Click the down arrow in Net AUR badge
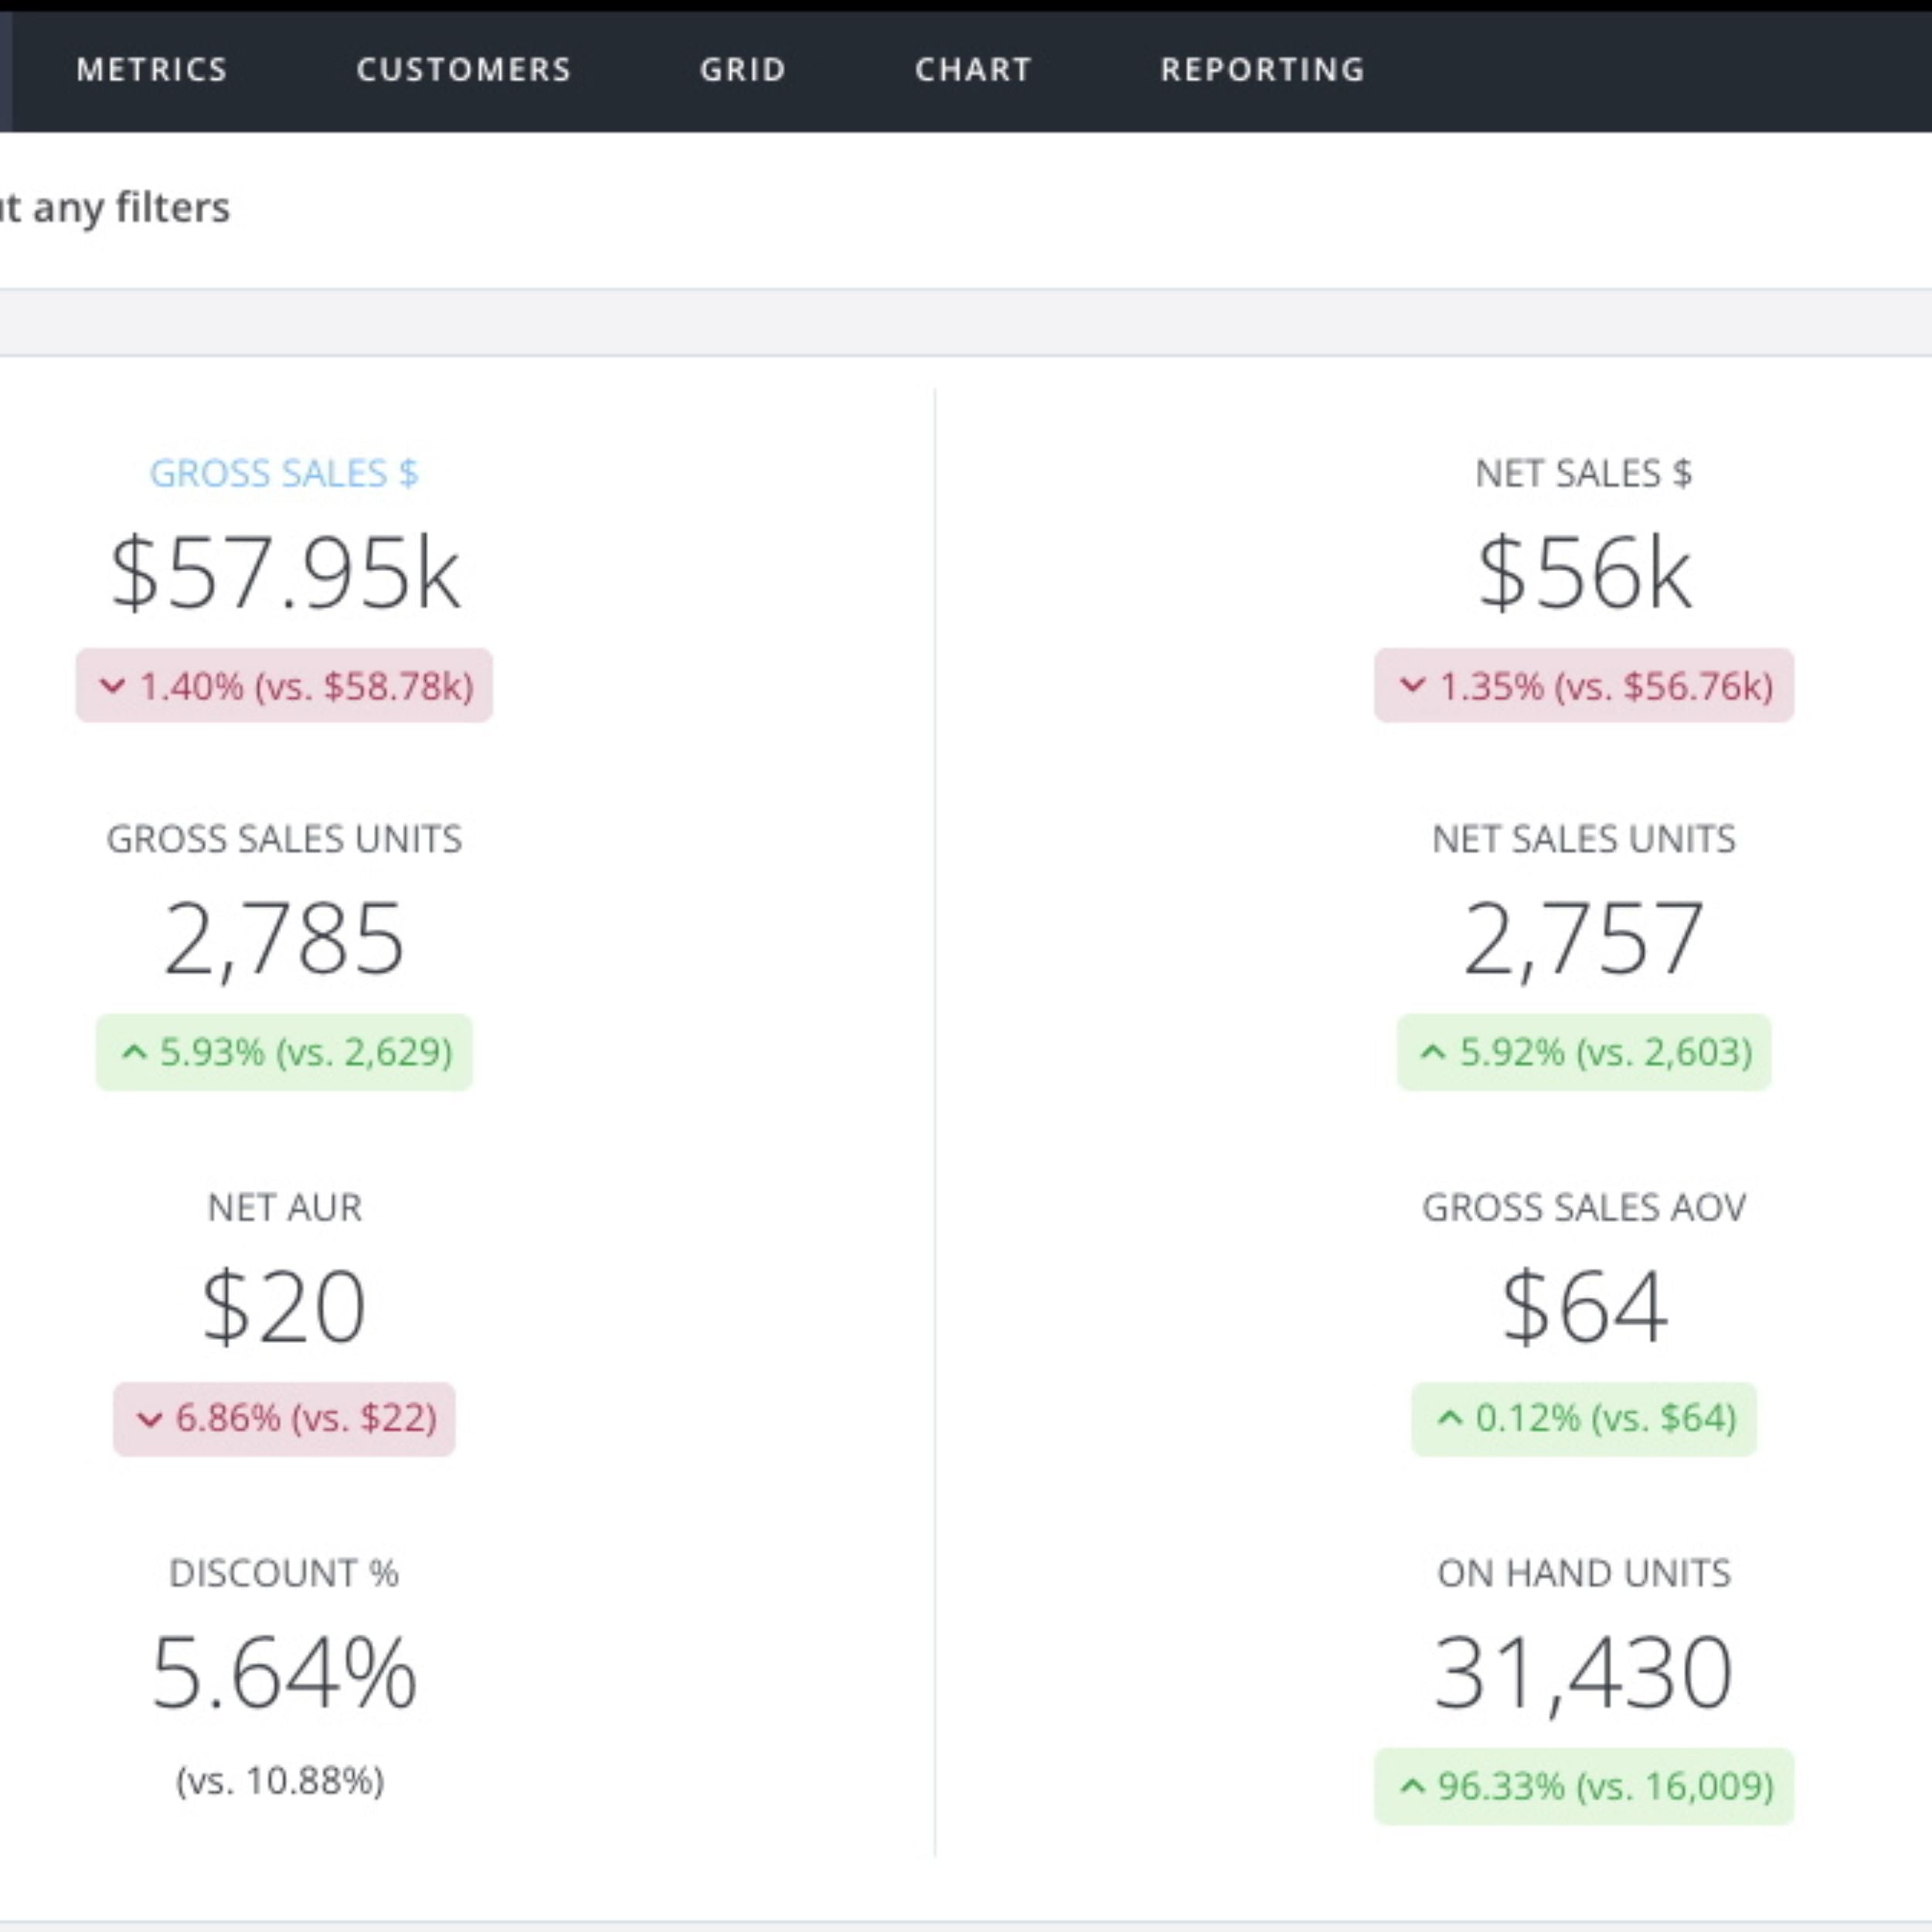 (149, 1419)
